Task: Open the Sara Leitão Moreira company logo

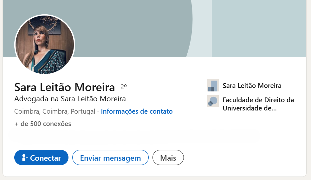Action: coord(212,85)
